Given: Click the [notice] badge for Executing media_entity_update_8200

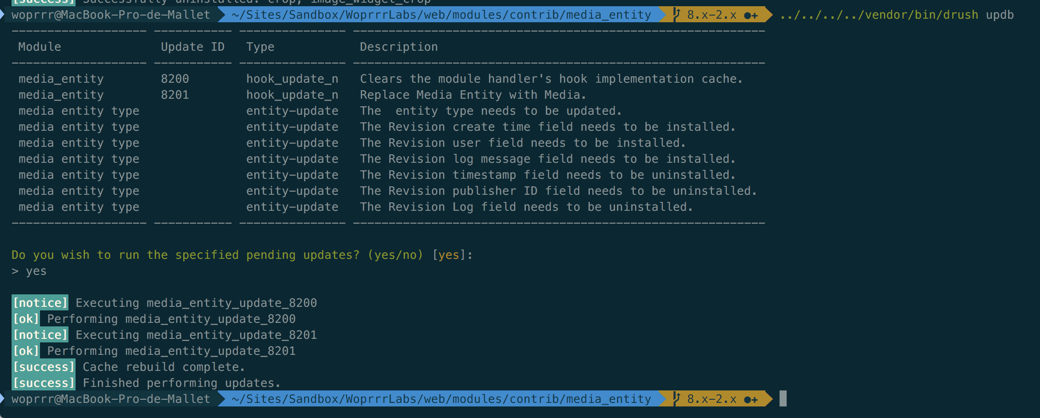Looking at the screenshot, I should 40,303.
